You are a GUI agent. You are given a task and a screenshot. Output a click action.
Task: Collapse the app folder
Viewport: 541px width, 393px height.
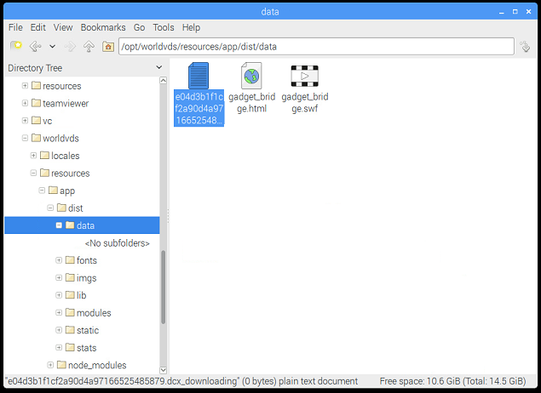coord(42,191)
